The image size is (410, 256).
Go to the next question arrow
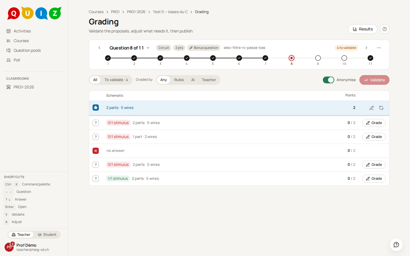click(x=366, y=48)
